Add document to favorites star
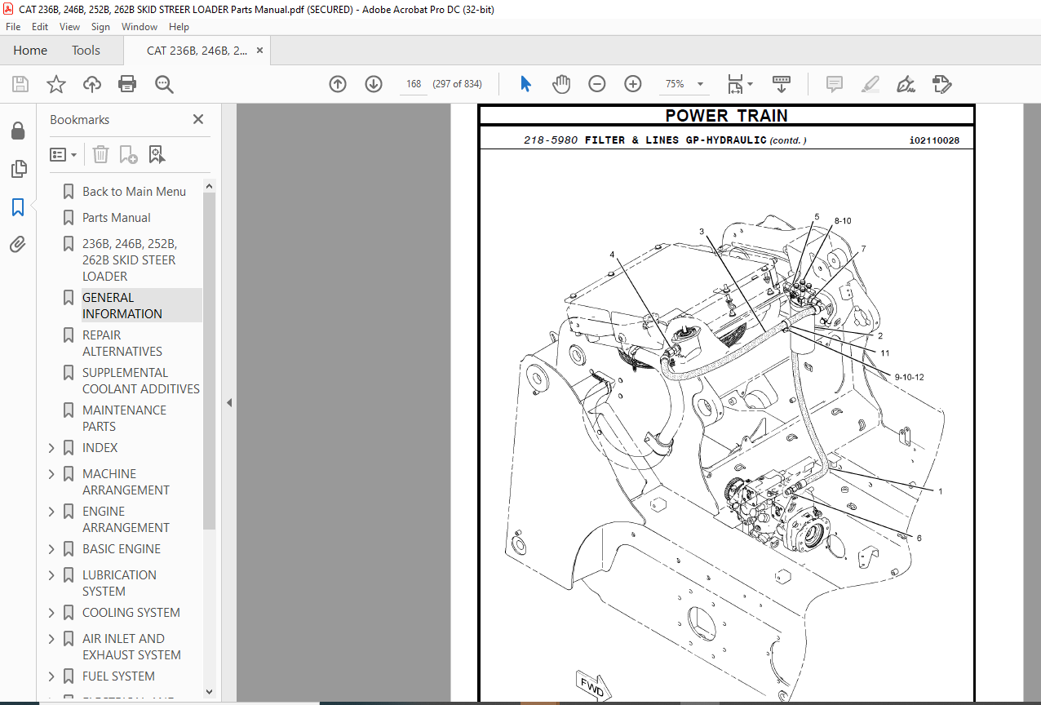The image size is (1041, 705). point(56,84)
